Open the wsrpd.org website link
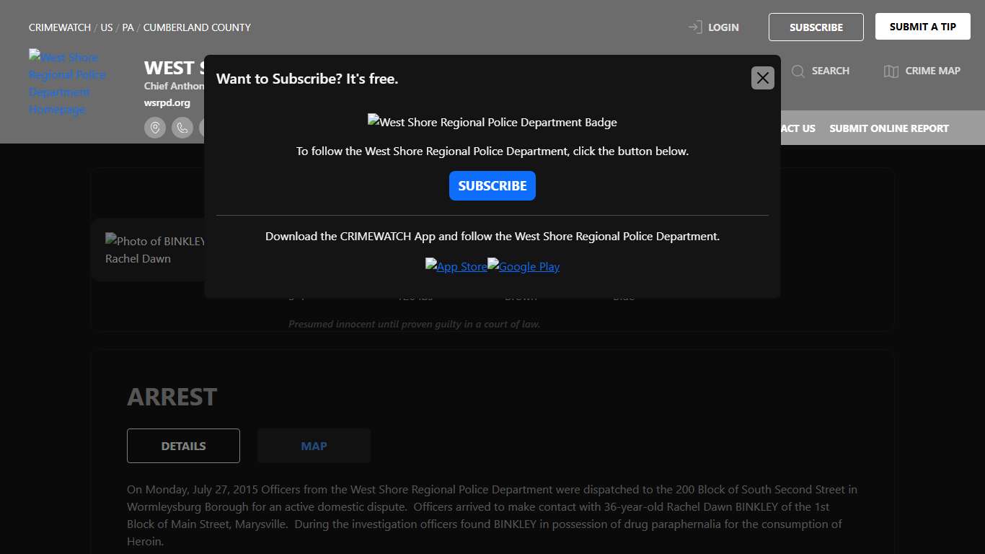Image resolution: width=985 pixels, height=554 pixels. [x=167, y=102]
